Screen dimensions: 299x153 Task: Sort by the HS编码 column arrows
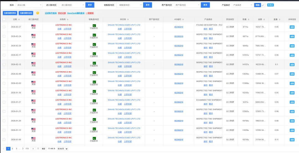point(183,19)
